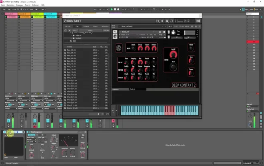Adjust the Kontakt browser preview volume slider

tap(94, 114)
